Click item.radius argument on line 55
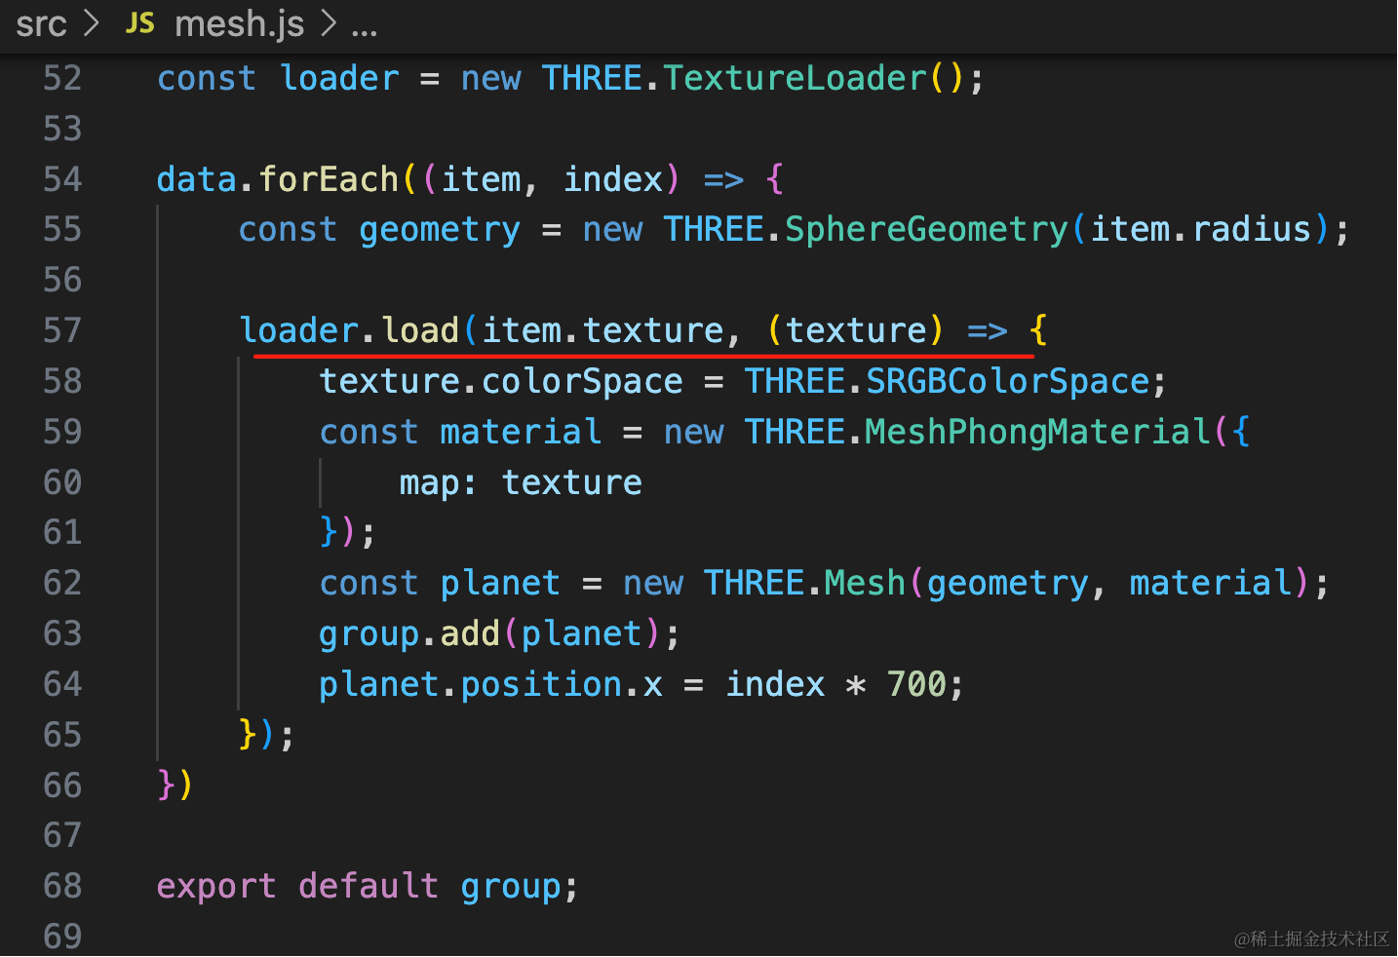The image size is (1398, 957). [1201, 230]
